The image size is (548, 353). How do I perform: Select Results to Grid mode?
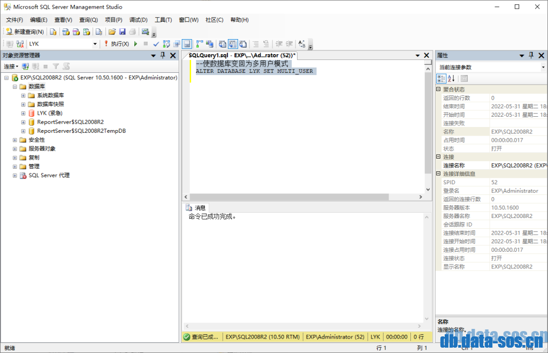pyautogui.click(x=233, y=44)
